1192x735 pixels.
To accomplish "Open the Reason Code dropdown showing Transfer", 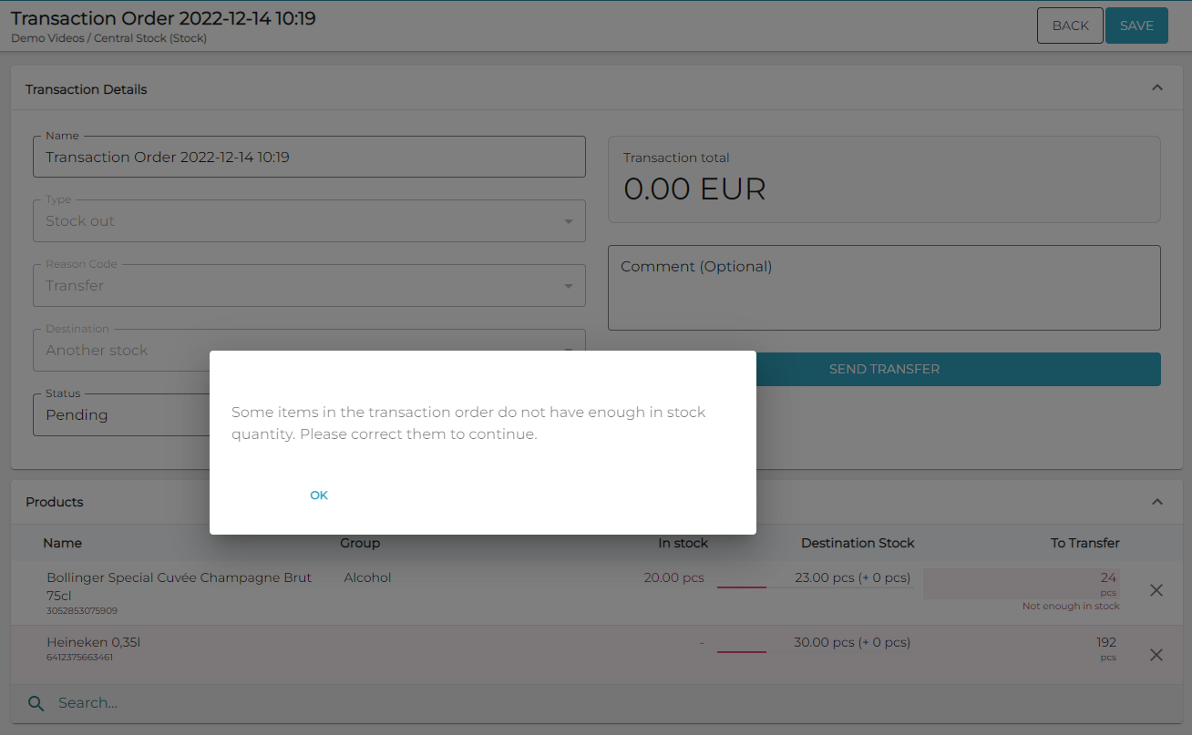I will coord(309,286).
